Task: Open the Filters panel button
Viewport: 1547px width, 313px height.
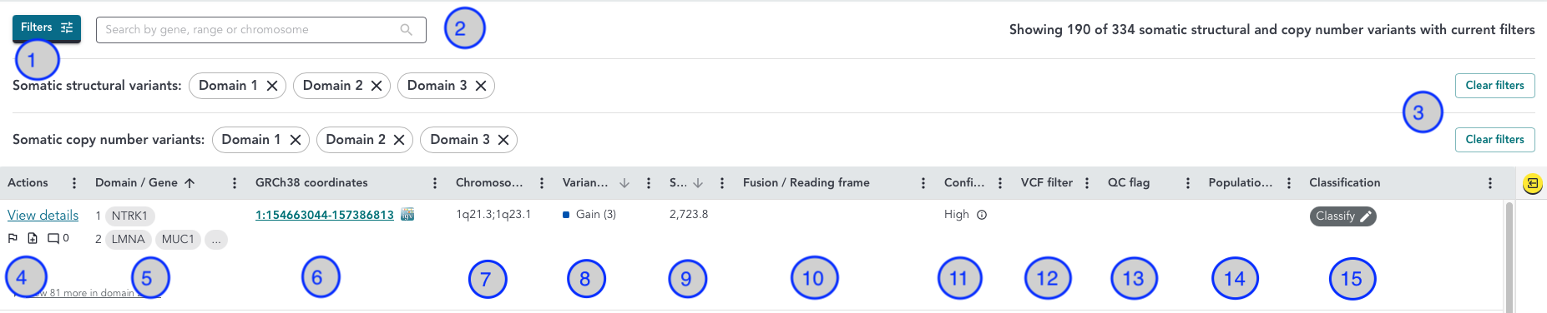Action: coord(47,27)
